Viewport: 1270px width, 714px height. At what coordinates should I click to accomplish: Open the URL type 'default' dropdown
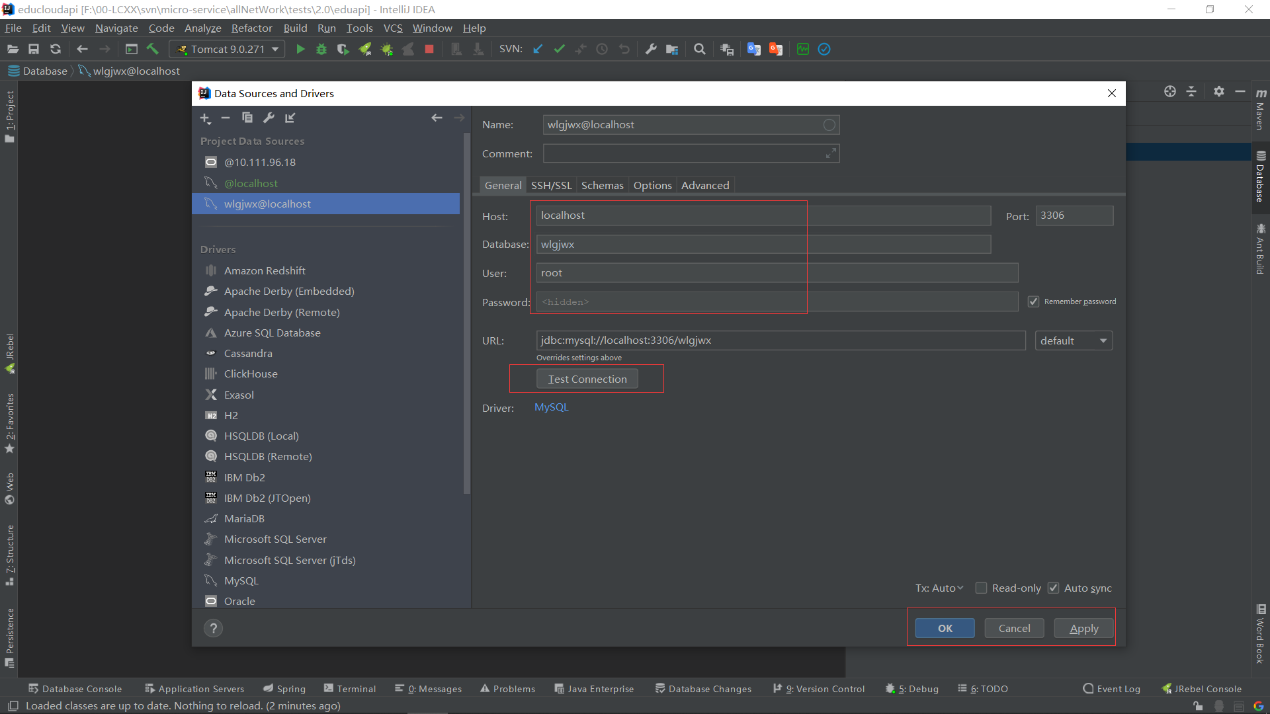click(1074, 340)
